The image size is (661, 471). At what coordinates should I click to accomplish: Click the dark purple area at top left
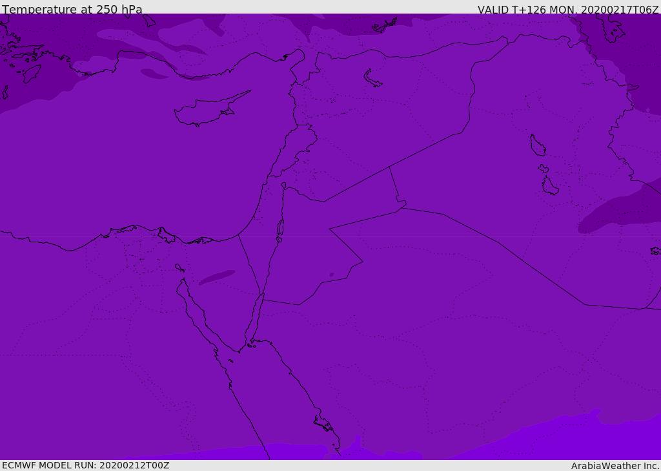[32, 78]
